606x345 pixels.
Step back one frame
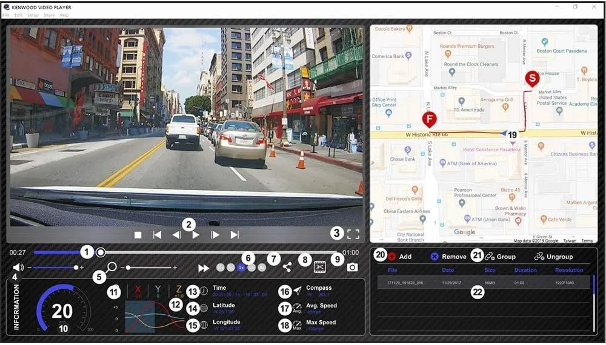[x=176, y=235]
